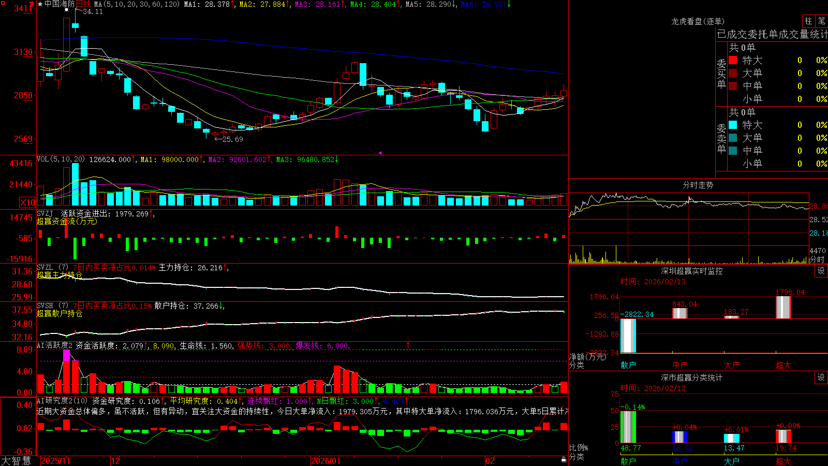Click the 超赢散户持仓 label

[60, 313]
